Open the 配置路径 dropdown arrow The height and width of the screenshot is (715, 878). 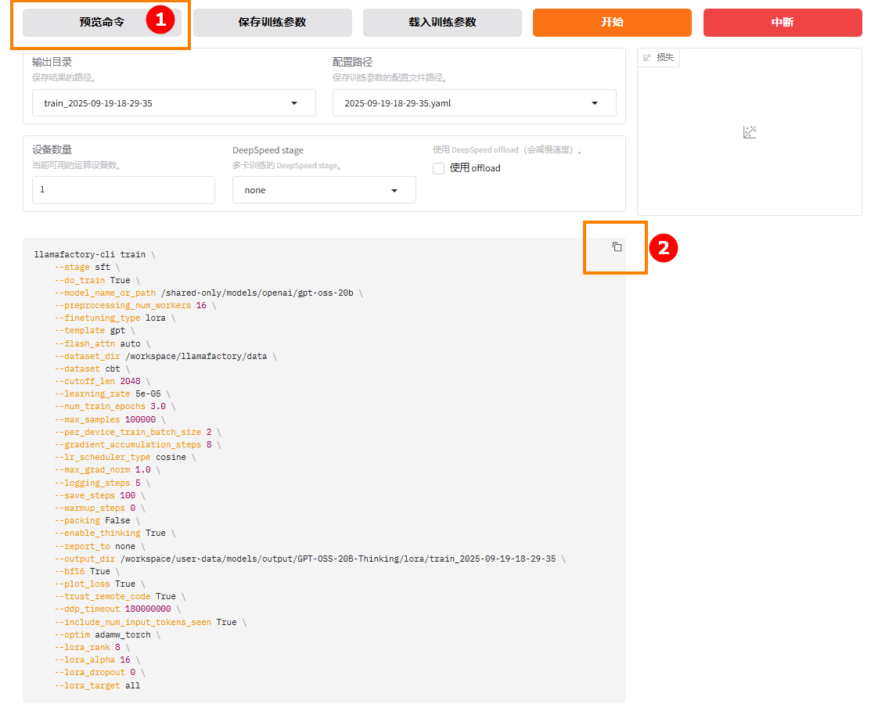pos(594,103)
